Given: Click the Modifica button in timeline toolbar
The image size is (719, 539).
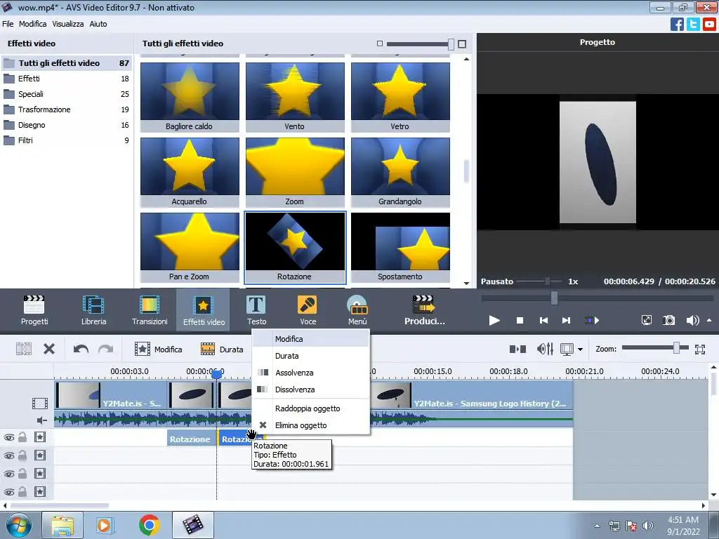Looking at the screenshot, I should [158, 350].
